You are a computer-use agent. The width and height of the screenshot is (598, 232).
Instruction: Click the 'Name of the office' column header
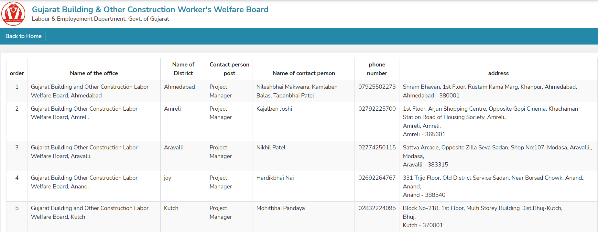tap(94, 73)
